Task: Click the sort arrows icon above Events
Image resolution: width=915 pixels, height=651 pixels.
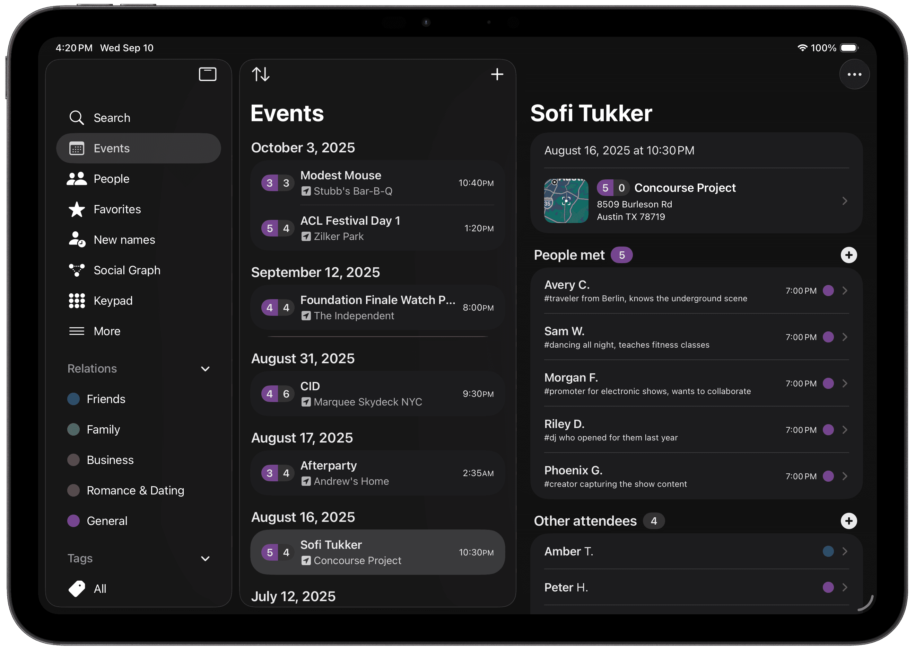Action: (x=261, y=74)
